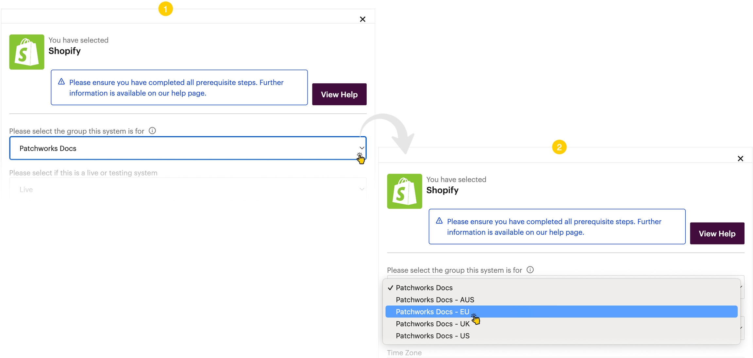Close the second Shopify dialog
The width and height of the screenshot is (753, 358).
(740, 159)
